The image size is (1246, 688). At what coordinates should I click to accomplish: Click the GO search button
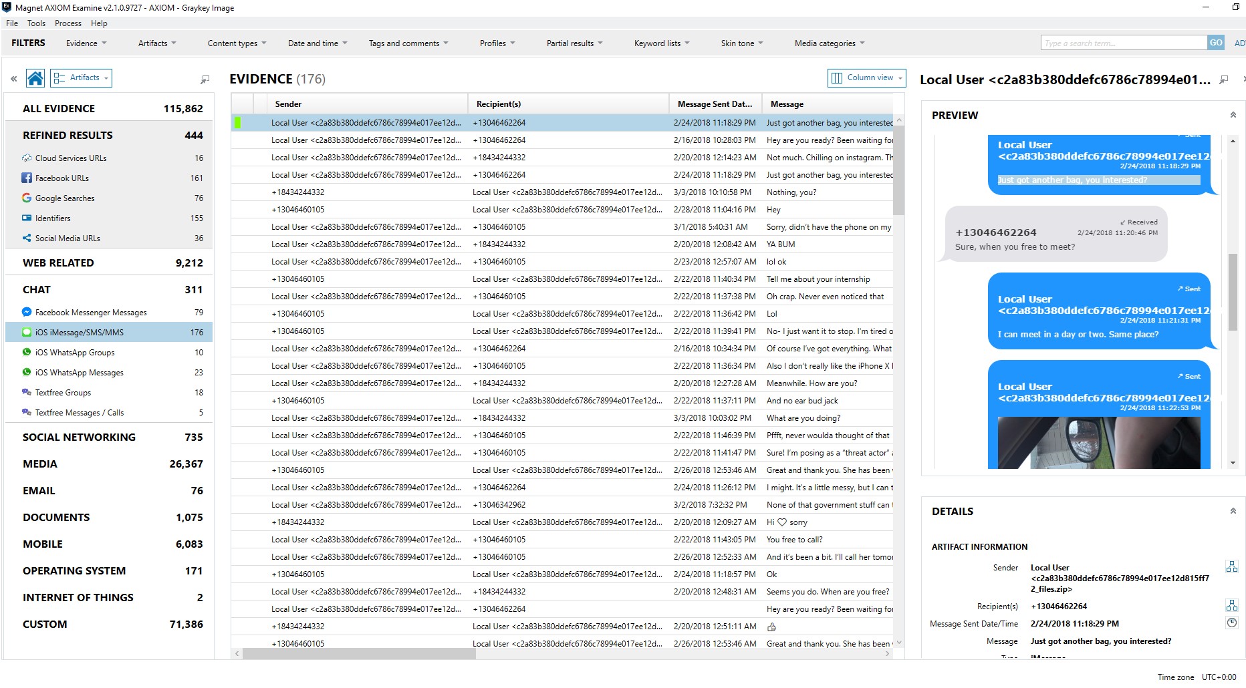(x=1215, y=42)
